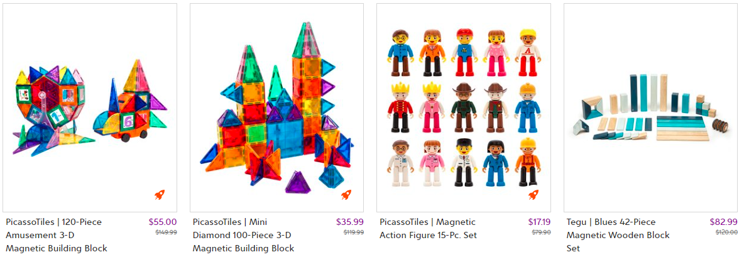Click the crossed-out $79.90 original price

click(542, 232)
